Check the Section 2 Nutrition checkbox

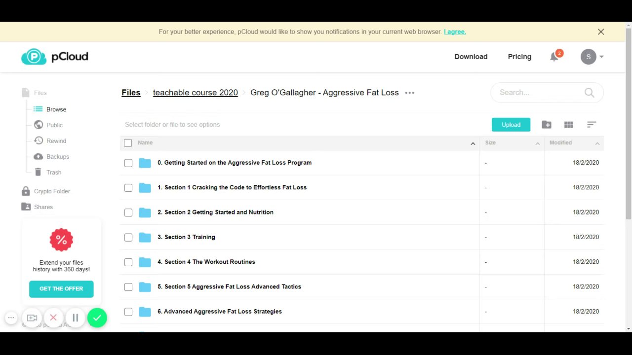point(128,213)
